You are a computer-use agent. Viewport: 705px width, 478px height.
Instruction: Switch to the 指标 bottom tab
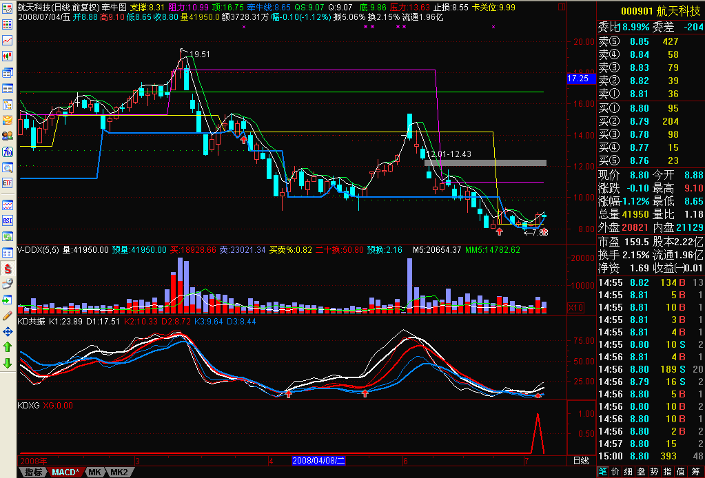coord(33,472)
